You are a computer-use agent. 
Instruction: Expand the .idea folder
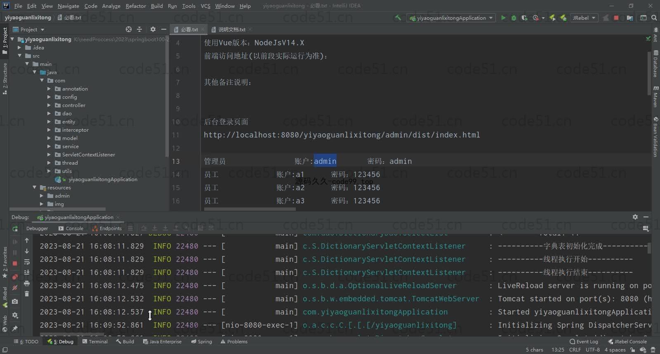(x=19, y=47)
